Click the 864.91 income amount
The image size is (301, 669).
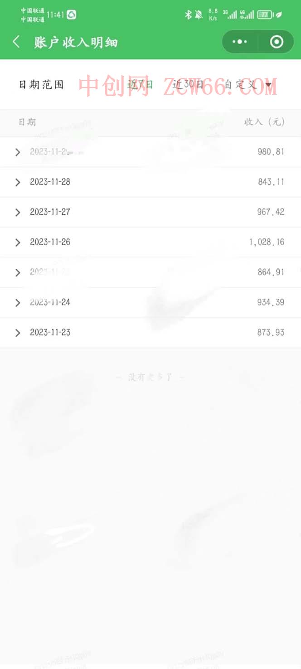coord(271,272)
